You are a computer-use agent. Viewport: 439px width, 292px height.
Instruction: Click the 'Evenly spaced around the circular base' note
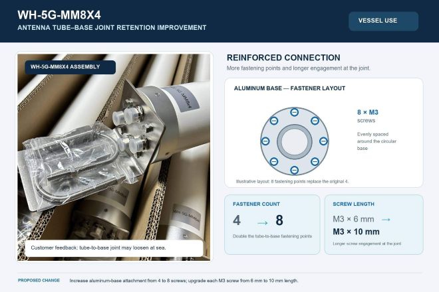(376, 141)
